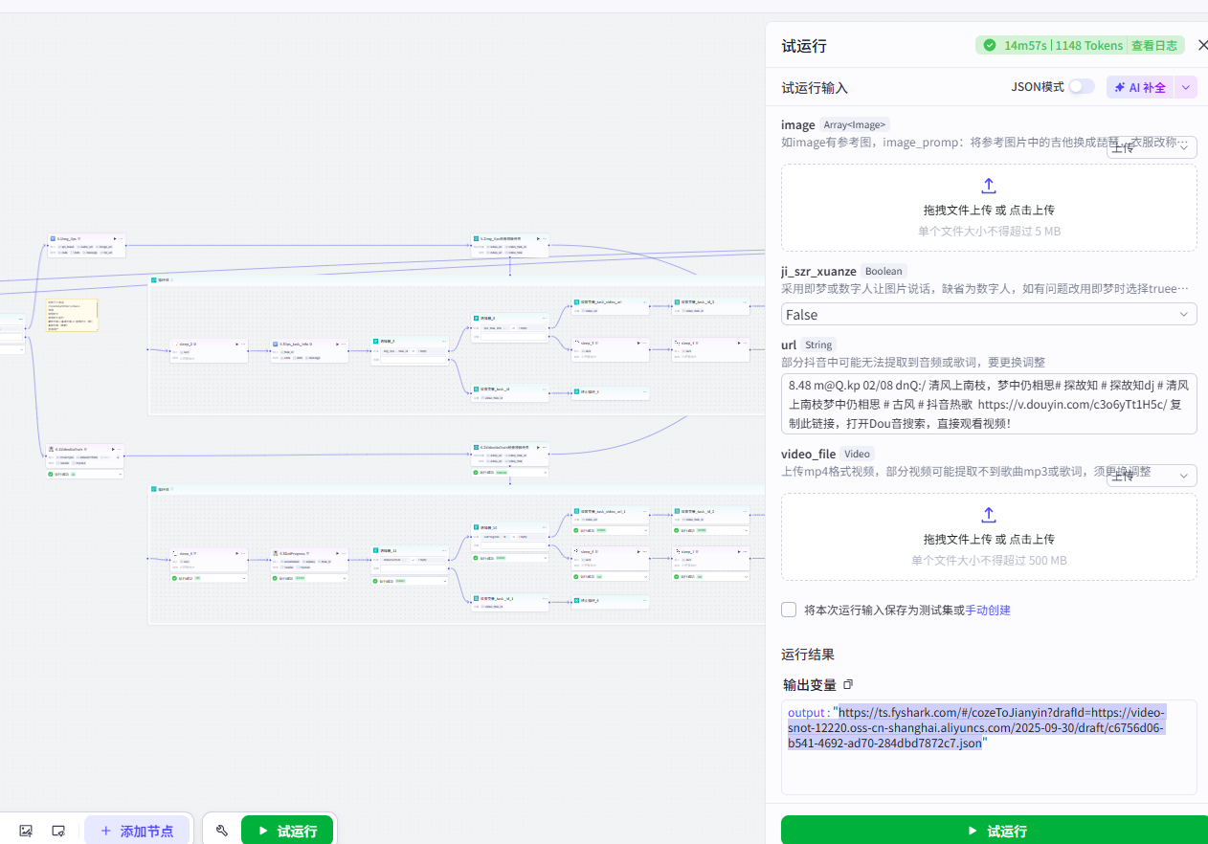Click the 试运行 button in bottom canvas toolbar
This screenshot has height=844, width=1208.
pyautogui.click(x=287, y=831)
